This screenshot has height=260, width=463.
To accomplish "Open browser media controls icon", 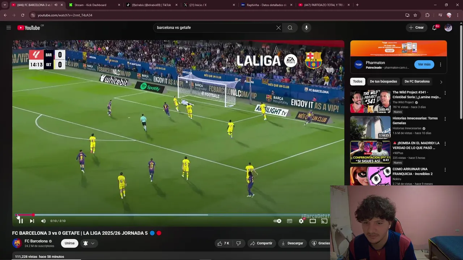I will pos(440,15).
